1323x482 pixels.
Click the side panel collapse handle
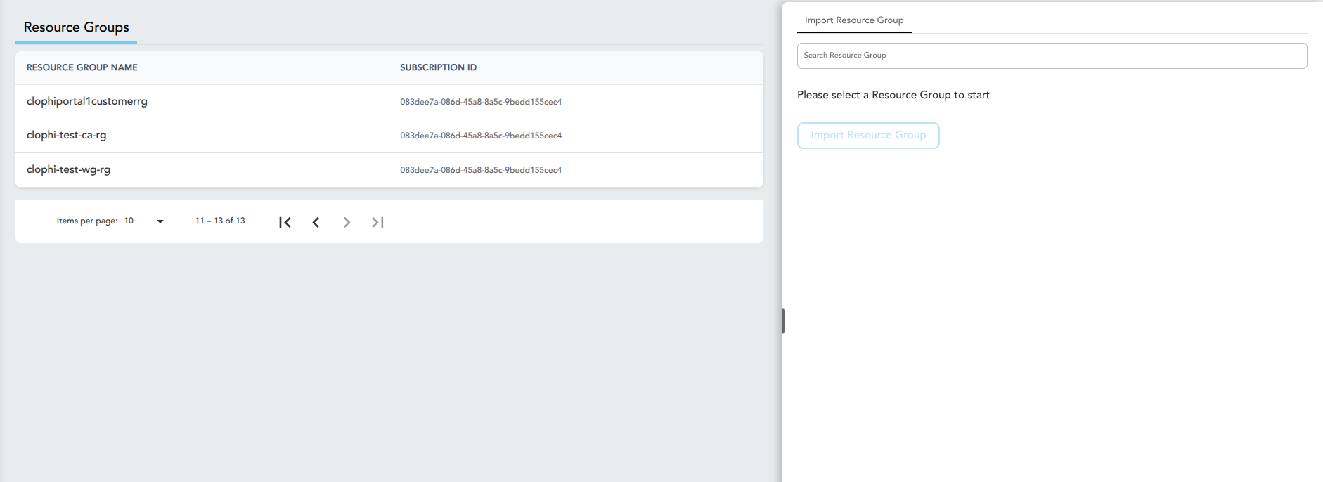coord(783,321)
